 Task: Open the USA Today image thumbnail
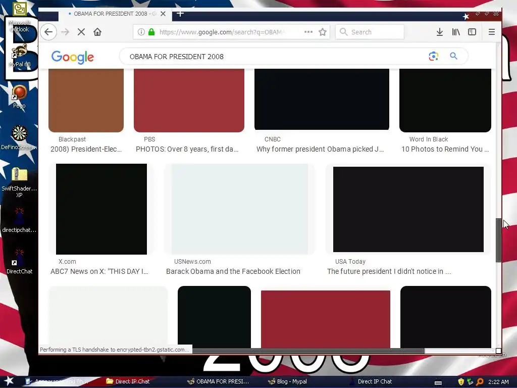(x=408, y=209)
